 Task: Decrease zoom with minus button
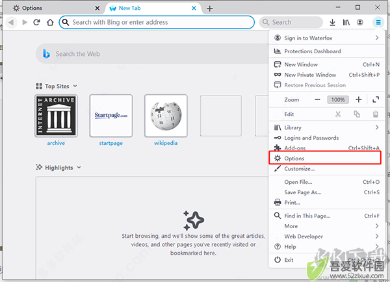point(317,99)
